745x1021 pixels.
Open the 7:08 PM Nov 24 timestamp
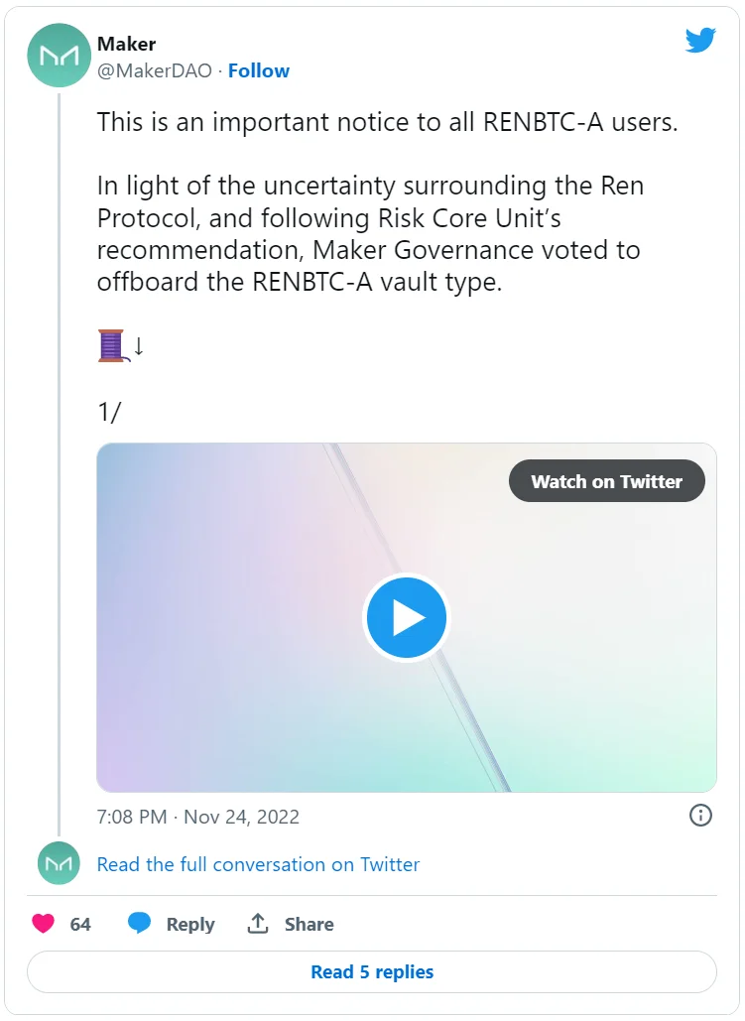pyautogui.click(x=197, y=817)
